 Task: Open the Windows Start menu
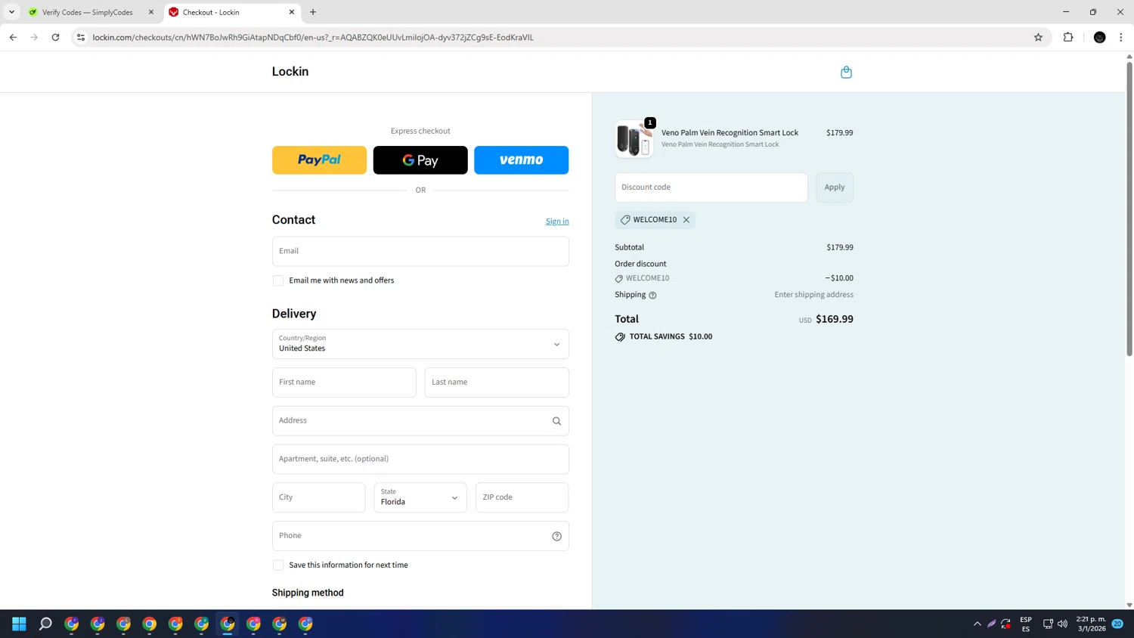[19, 624]
